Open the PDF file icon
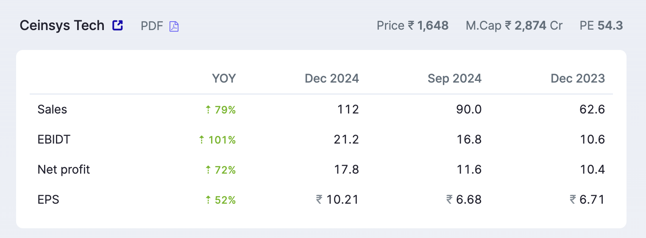 (174, 26)
